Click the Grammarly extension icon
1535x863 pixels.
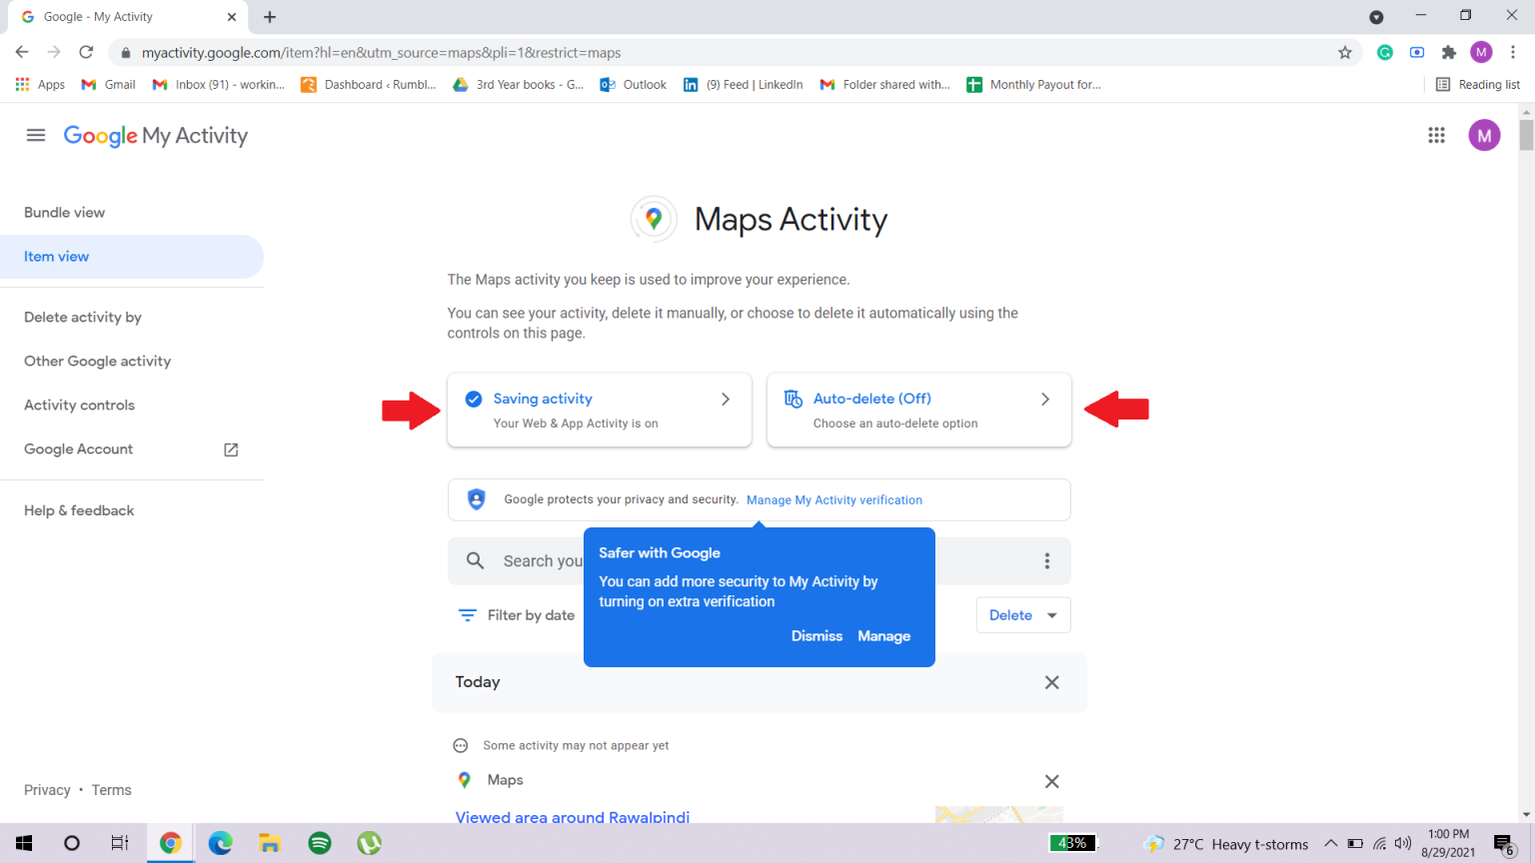1384,52
